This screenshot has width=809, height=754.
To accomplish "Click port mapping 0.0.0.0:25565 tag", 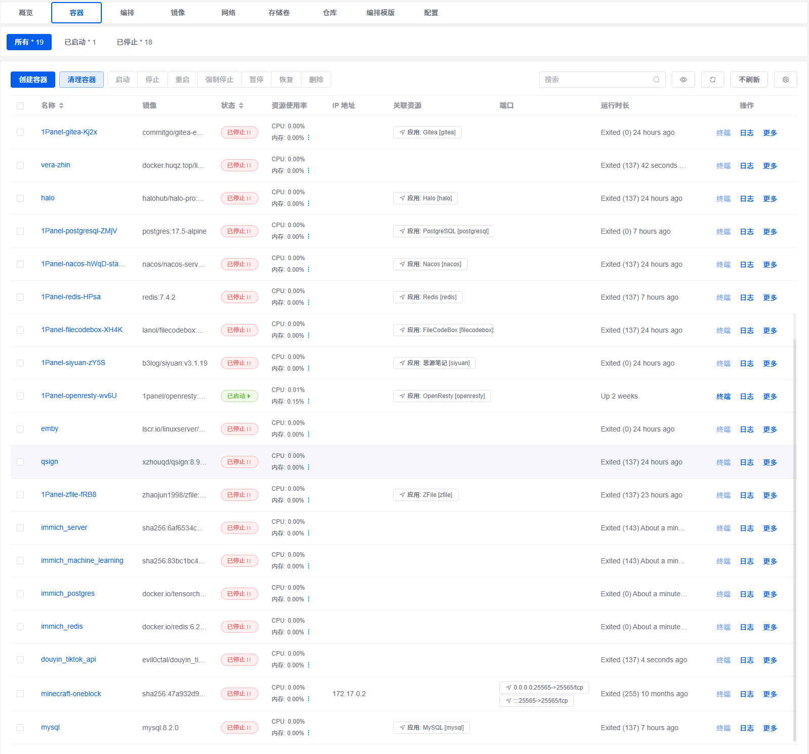I will 544,688.
